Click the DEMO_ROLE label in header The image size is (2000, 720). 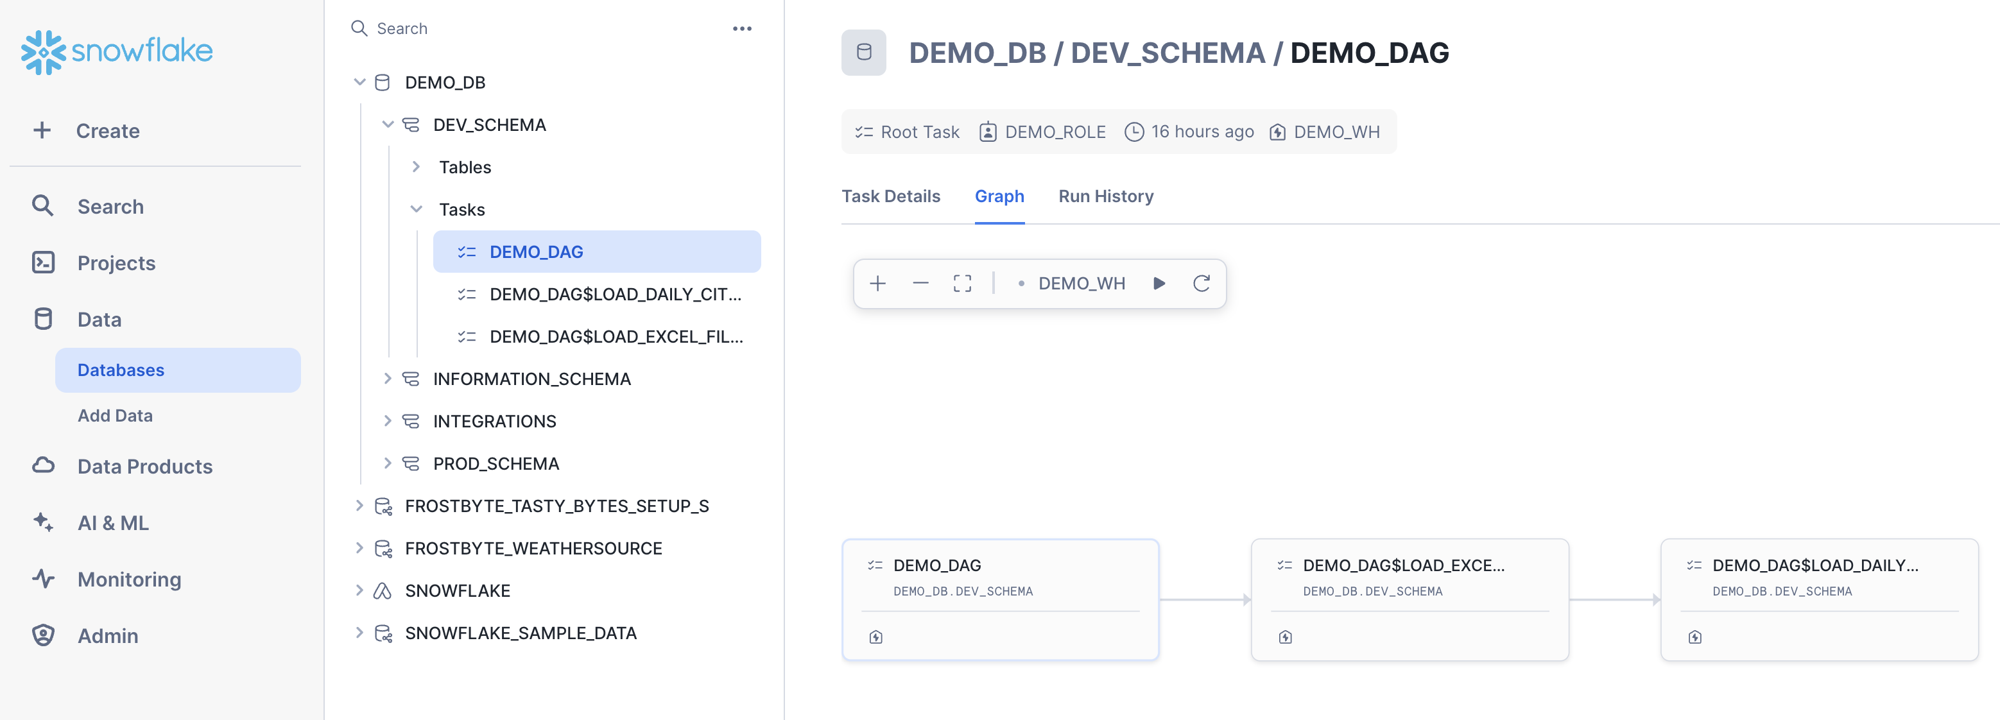point(1055,132)
